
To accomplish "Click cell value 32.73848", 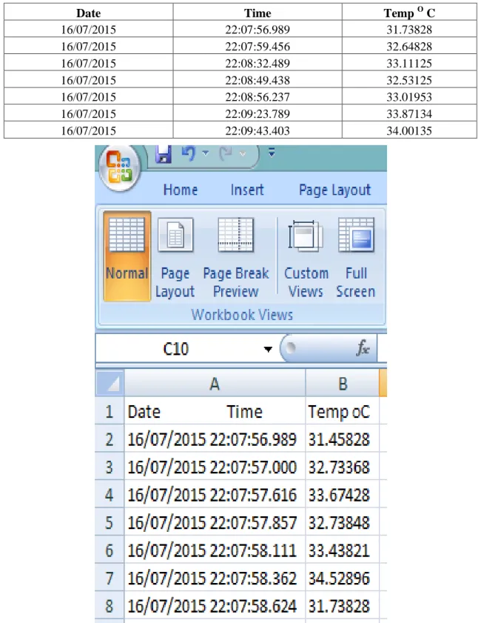I will point(343,522).
